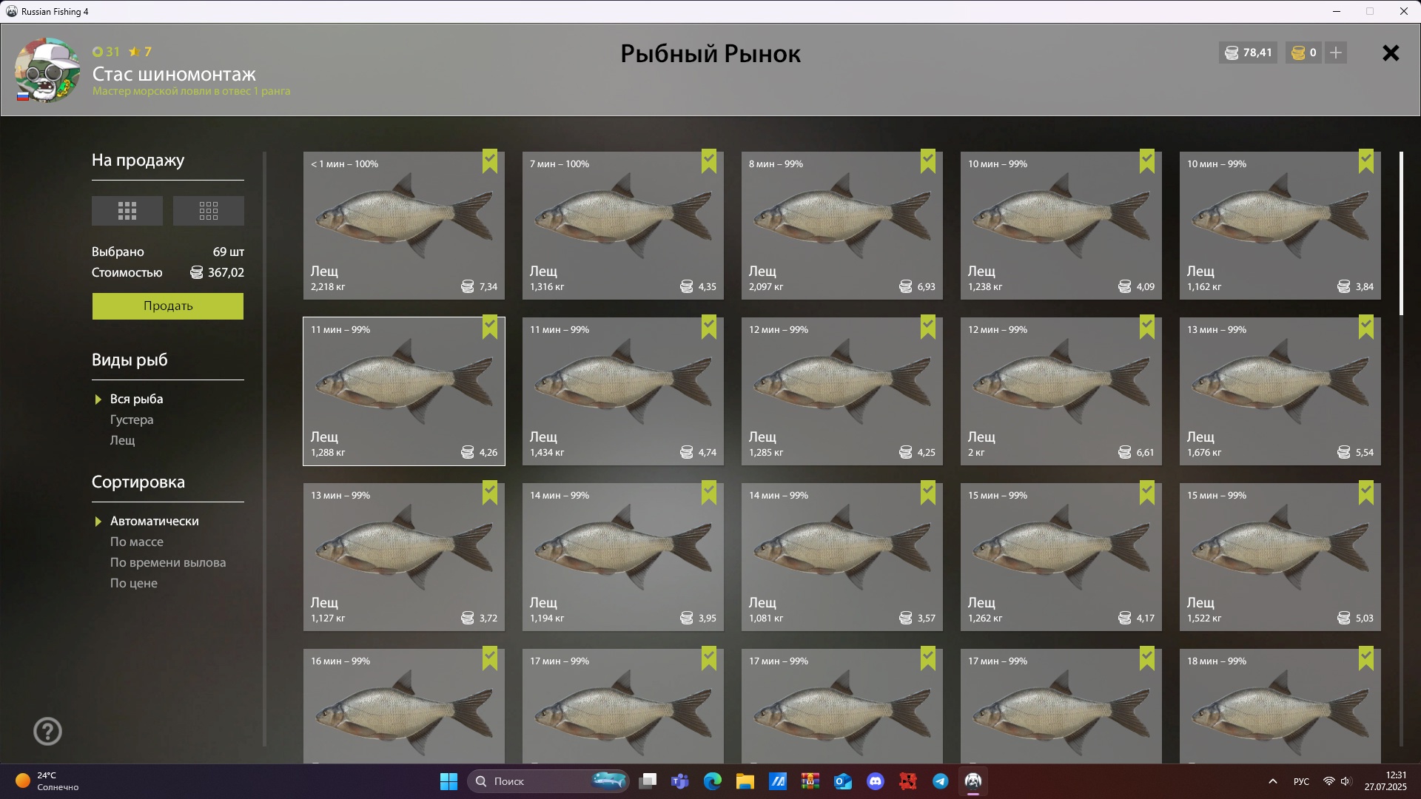
Task: Sort fish По времени вылова
Action: [168, 562]
